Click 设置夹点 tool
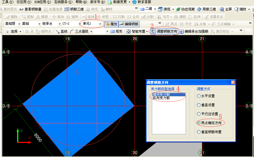 click(213, 17)
